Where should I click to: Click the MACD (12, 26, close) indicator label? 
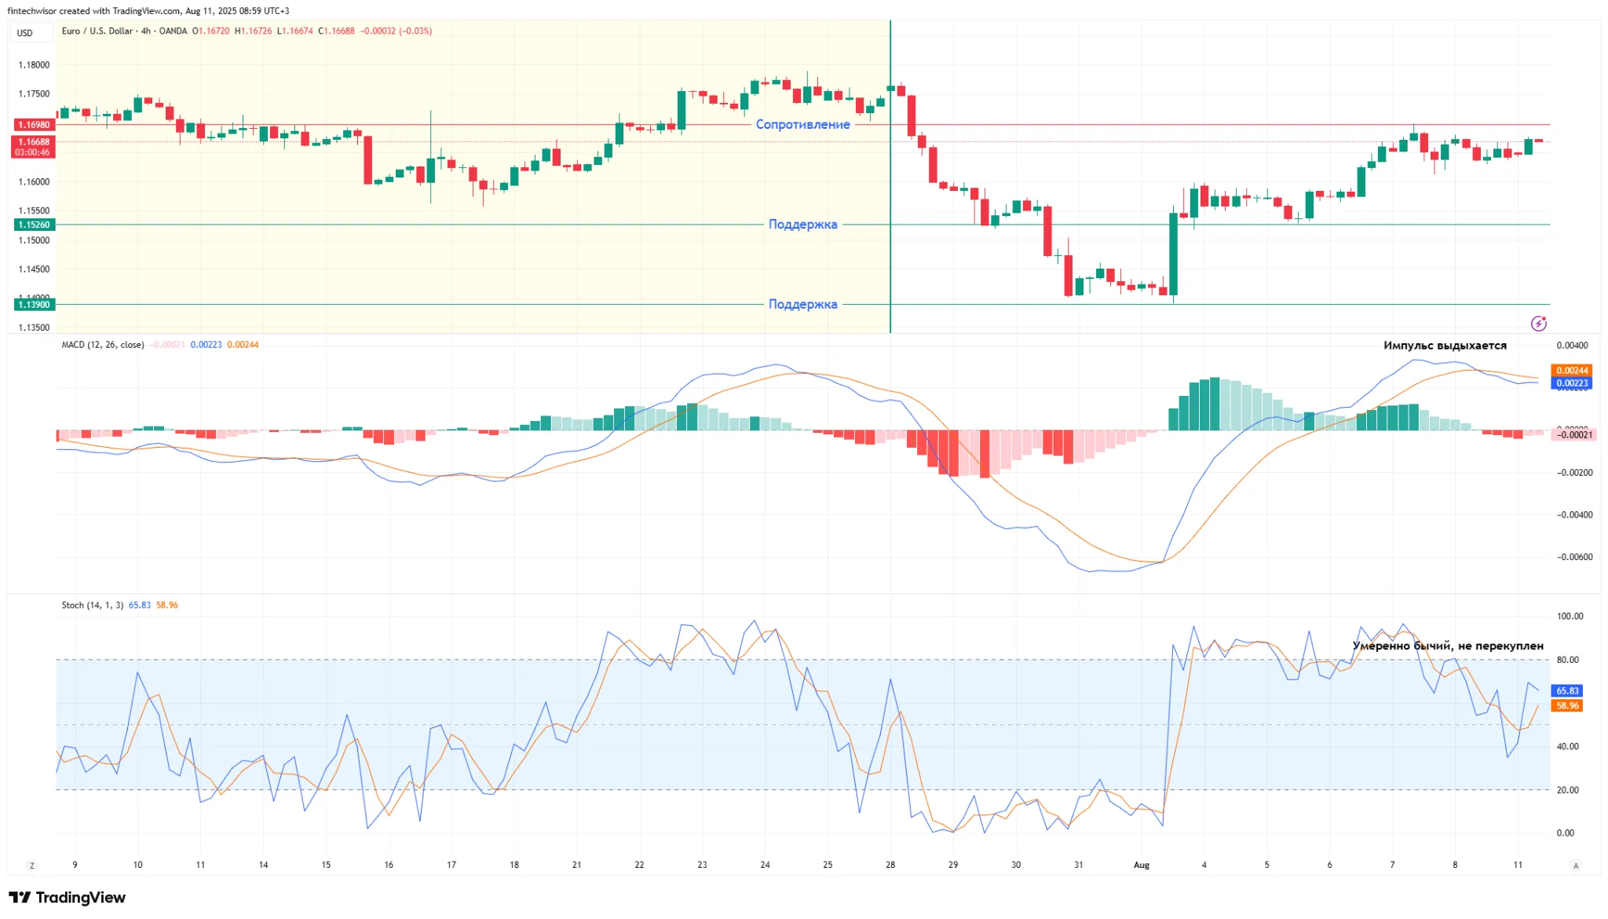click(x=104, y=344)
